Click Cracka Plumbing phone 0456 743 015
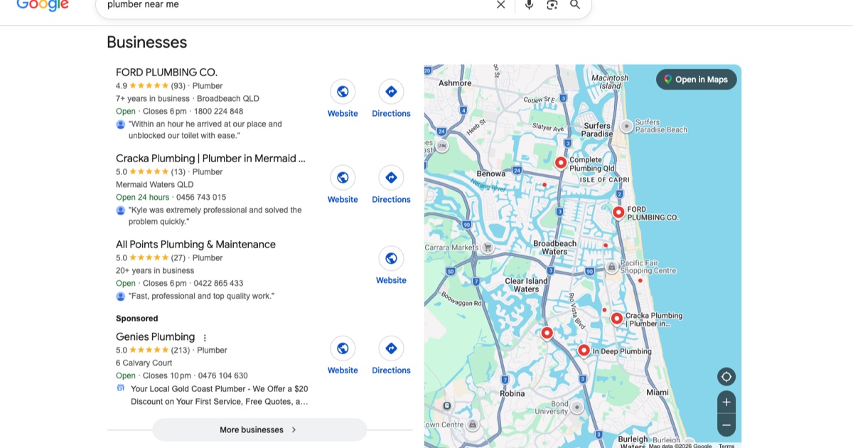Screen dimensions: 853x448 pyautogui.click(x=201, y=198)
